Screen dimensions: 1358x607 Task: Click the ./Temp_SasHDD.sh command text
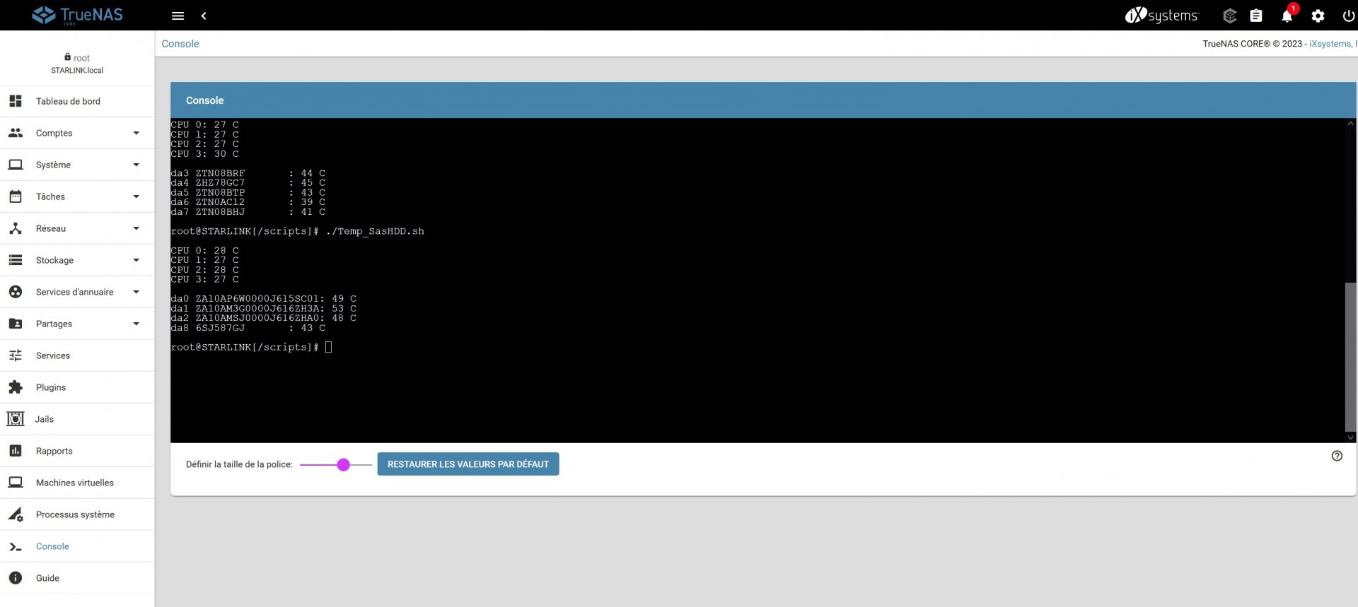[x=375, y=231]
